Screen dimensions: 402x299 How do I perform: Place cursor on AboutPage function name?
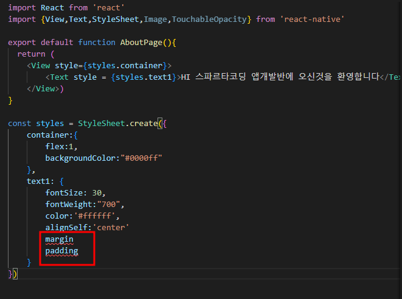coord(141,43)
